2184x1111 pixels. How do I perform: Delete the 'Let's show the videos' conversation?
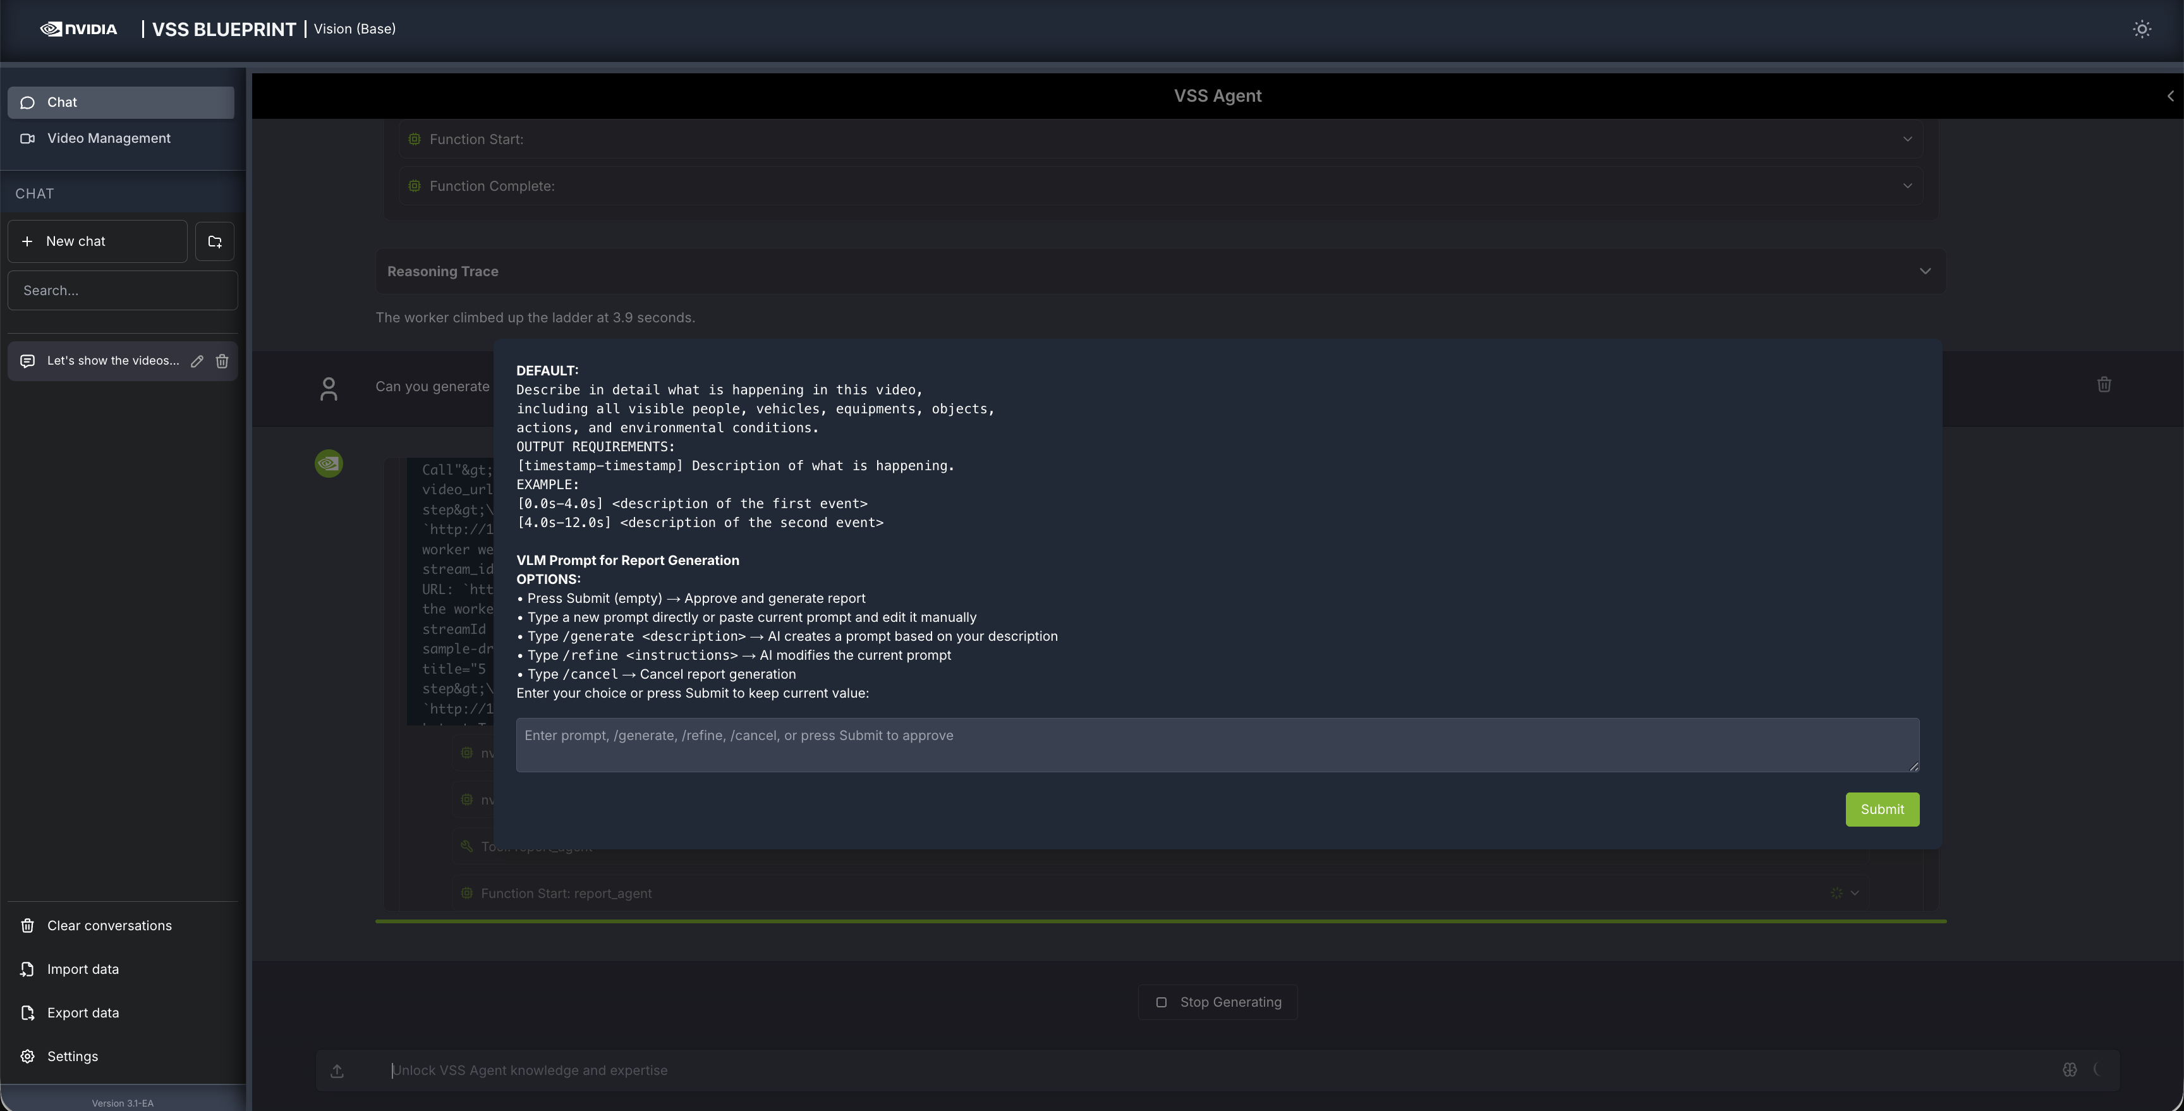[x=222, y=360]
